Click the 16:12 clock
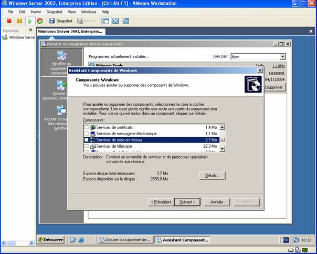This screenshot has width=317, height=254. coord(307,240)
